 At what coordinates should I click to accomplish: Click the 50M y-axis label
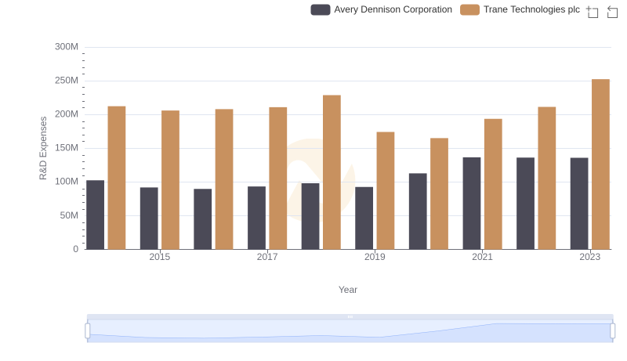pyautogui.click(x=69, y=215)
